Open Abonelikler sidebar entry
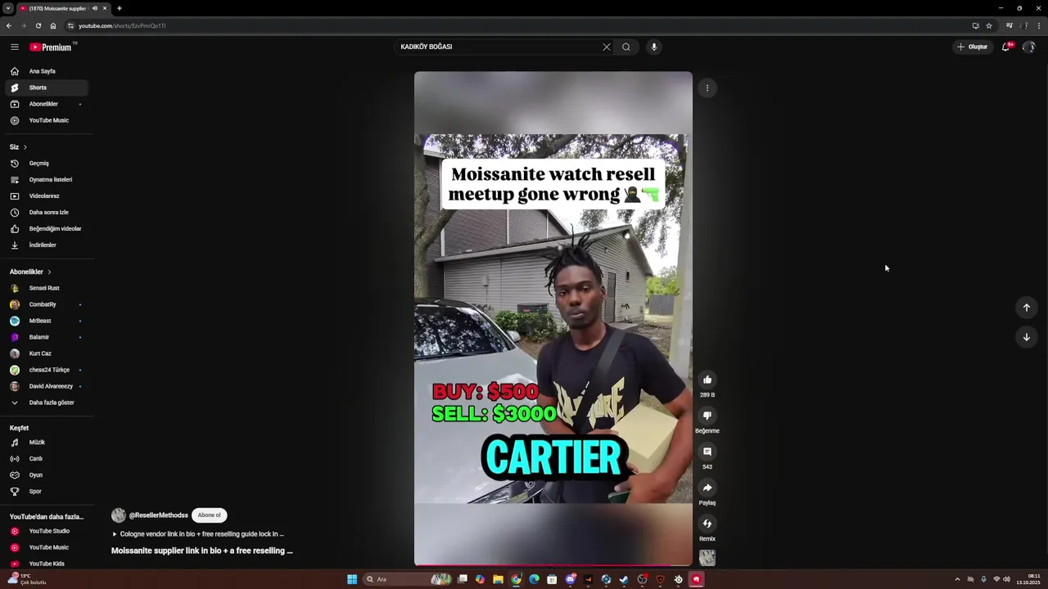1048x589 pixels. (x=46, y=104)
